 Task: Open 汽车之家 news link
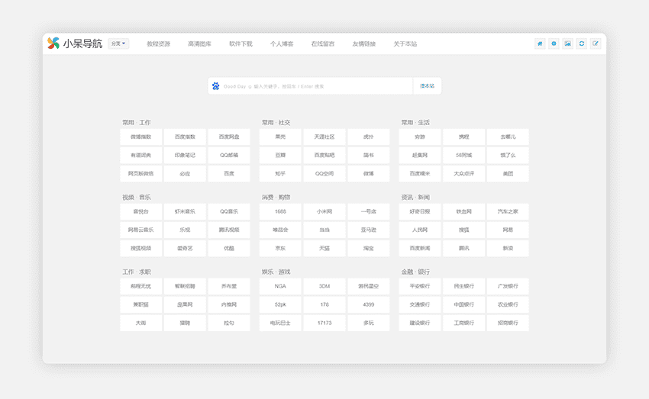pos(508,211)
